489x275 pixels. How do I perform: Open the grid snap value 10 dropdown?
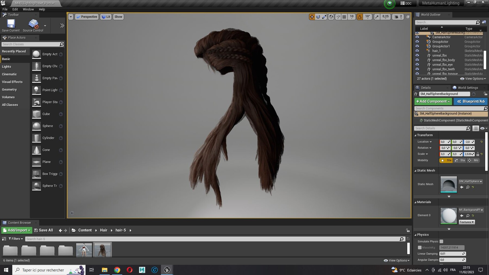pyautogui.click(x=352, y=17)
